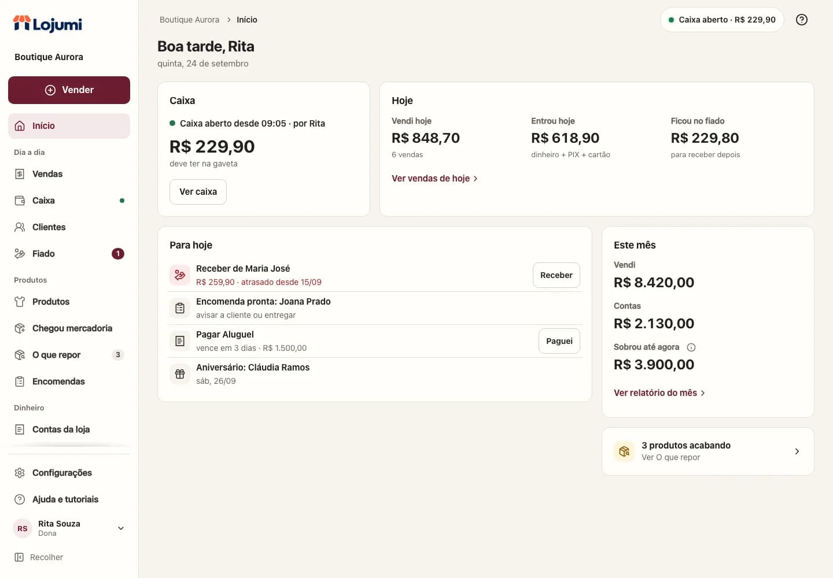Click the Encomenda pronta clipboard icon

coord(180,308)
